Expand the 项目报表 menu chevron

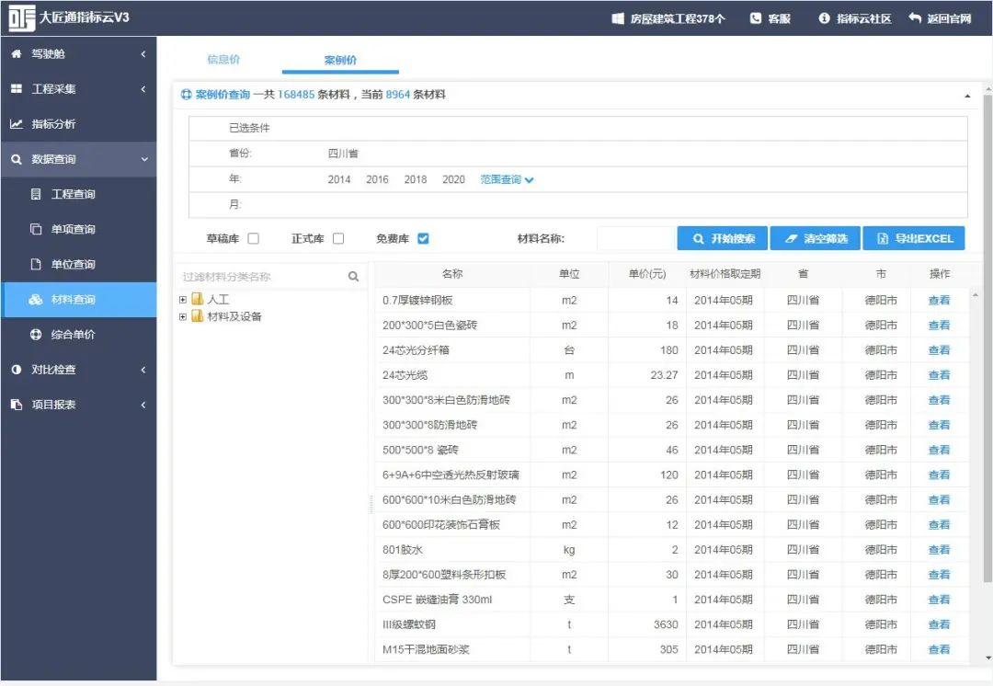pyautogui.click(x=143, y=404)
